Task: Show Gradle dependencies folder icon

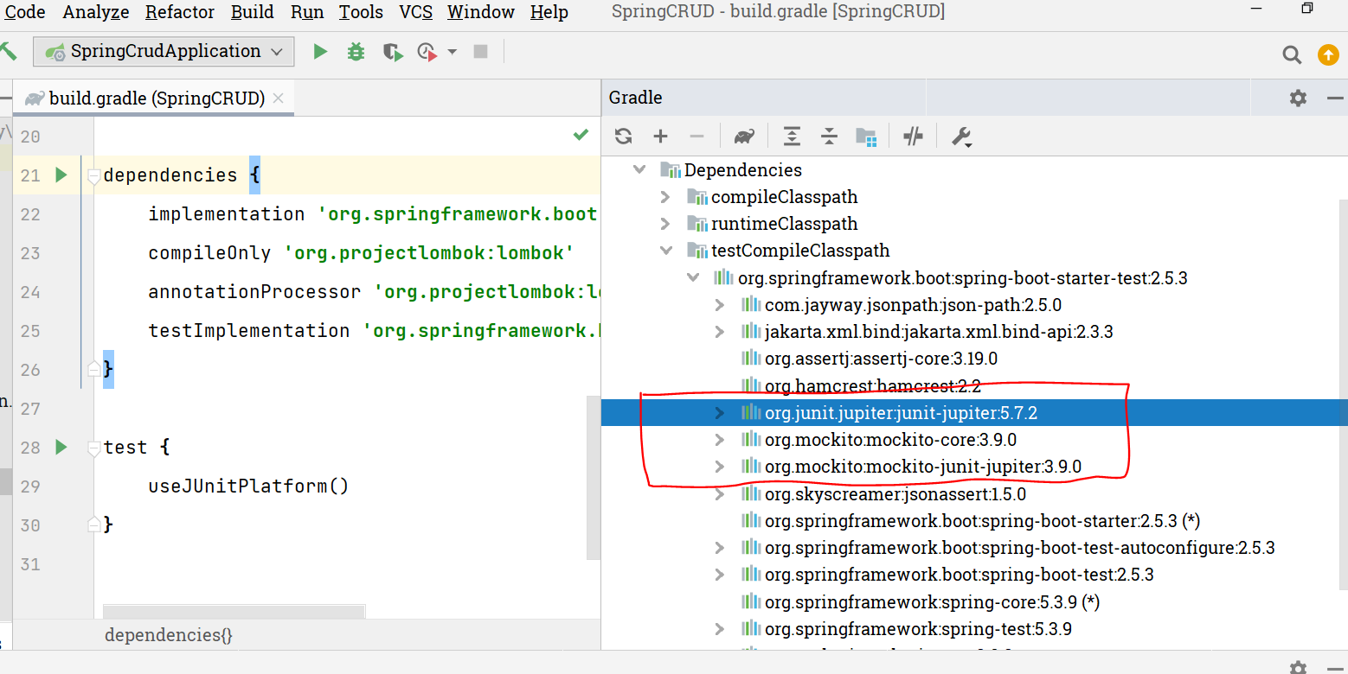Action: pos(866,137)
